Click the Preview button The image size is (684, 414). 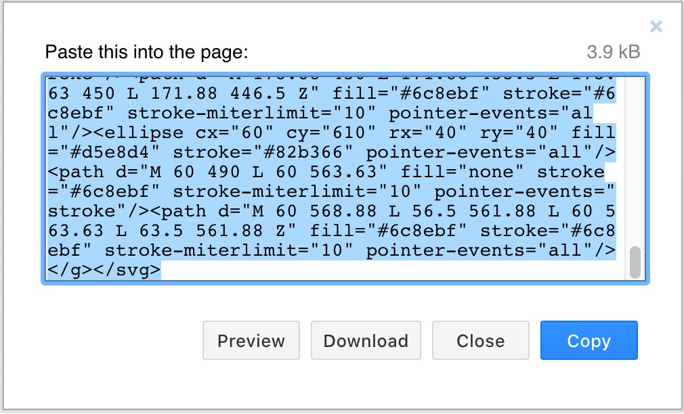251,340
